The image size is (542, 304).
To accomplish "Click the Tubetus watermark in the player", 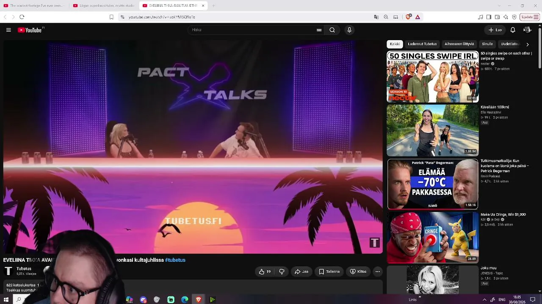I will (x=375, y=243).
